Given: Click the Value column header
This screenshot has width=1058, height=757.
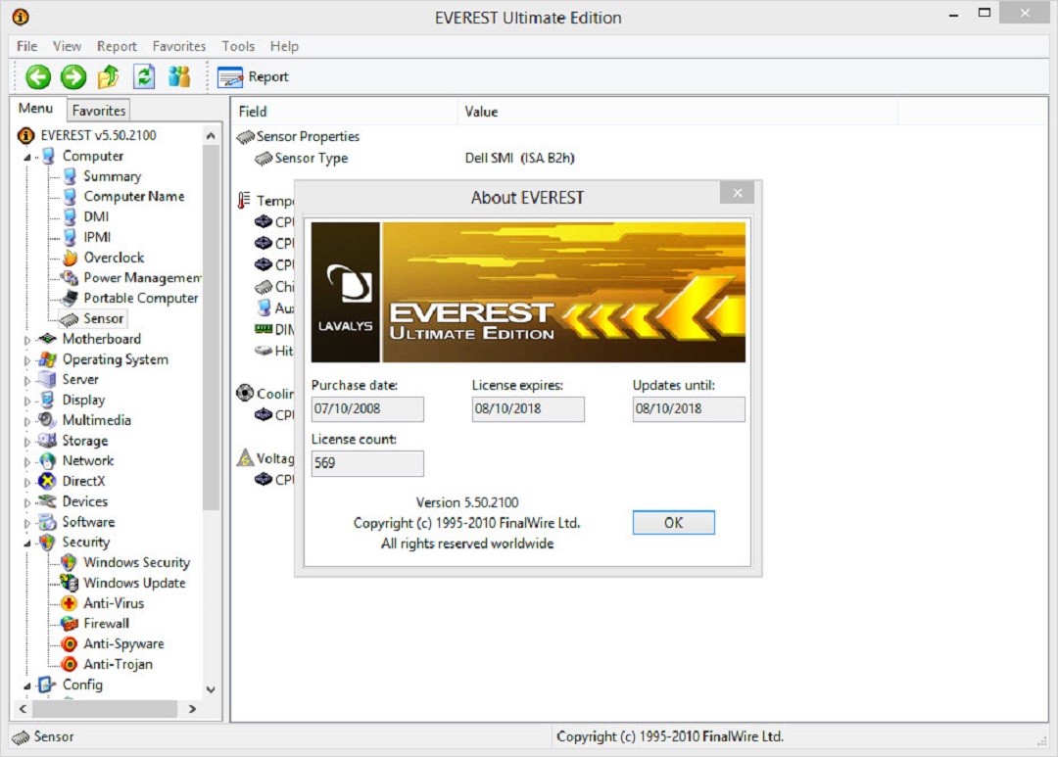Looking at the screenshot, I should coord(678,112).
